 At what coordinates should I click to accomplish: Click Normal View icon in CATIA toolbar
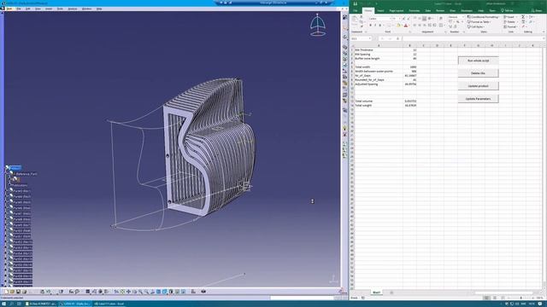point(152,292)
